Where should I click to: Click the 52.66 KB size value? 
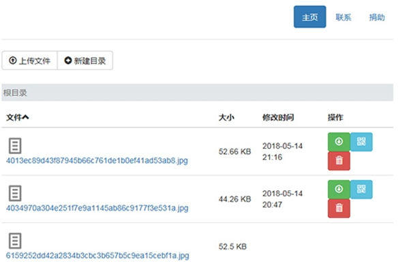click(234, 151)
